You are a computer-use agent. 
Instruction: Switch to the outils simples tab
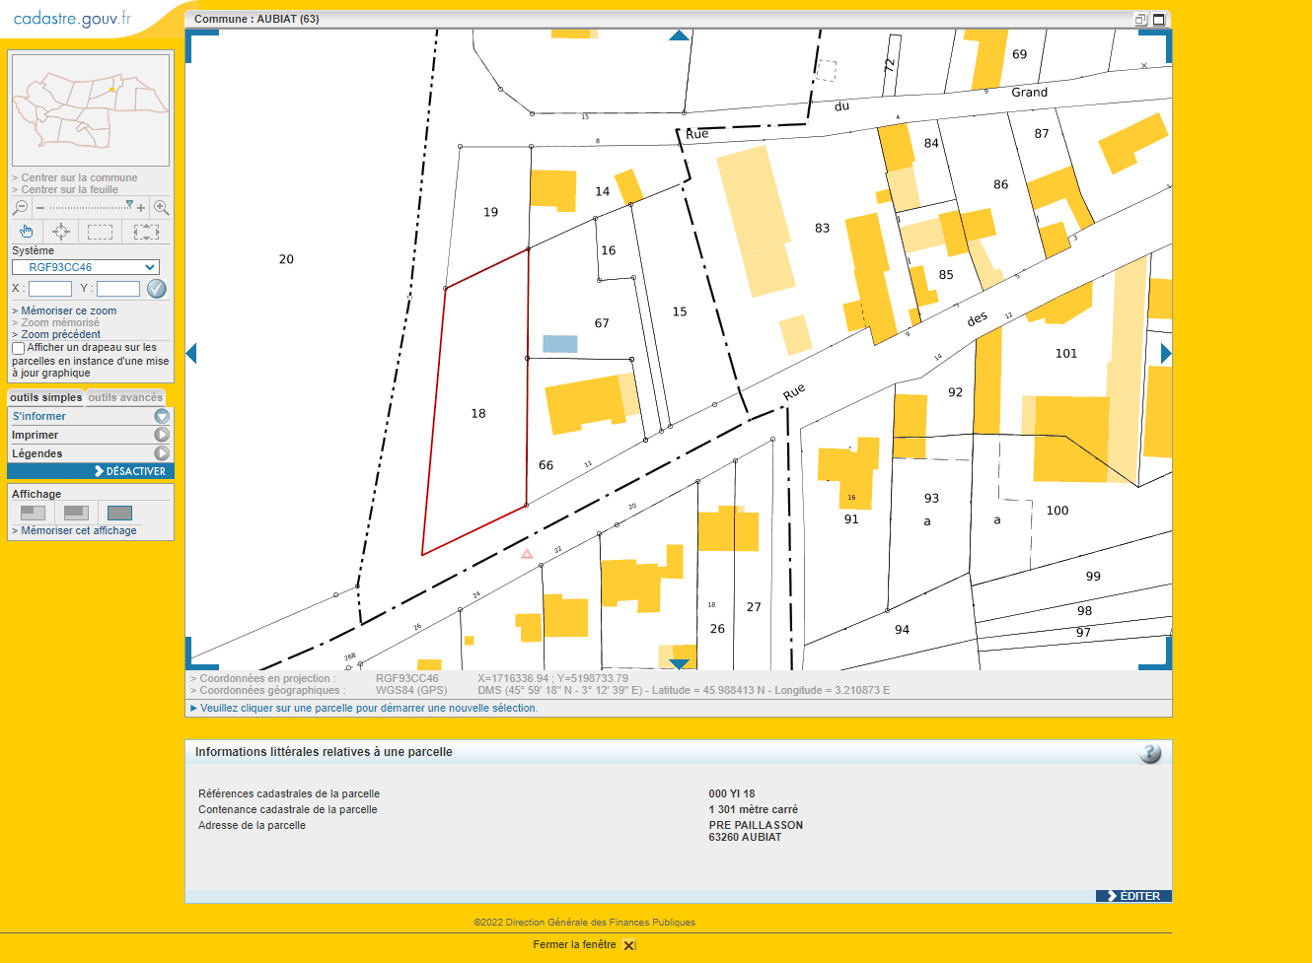pos(46,398)
